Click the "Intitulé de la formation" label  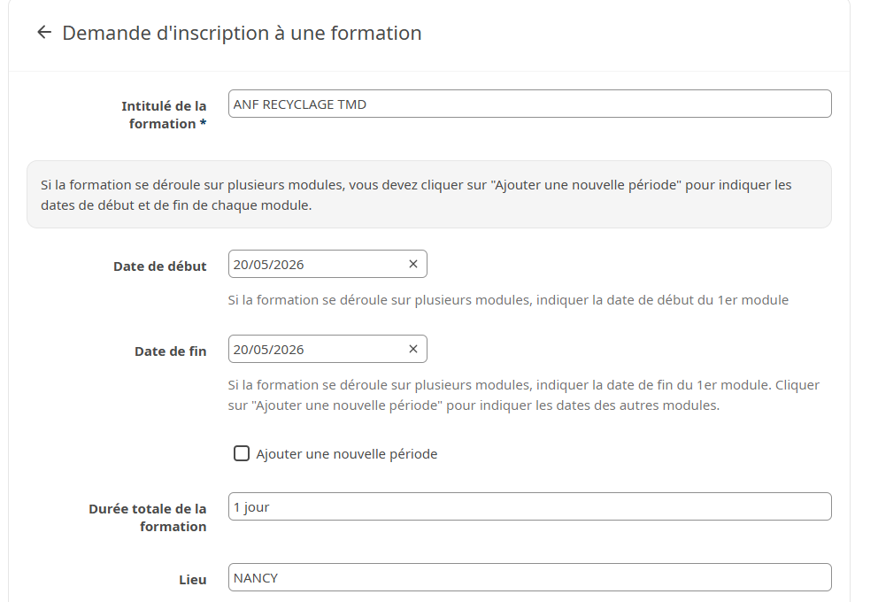[166, 115]
